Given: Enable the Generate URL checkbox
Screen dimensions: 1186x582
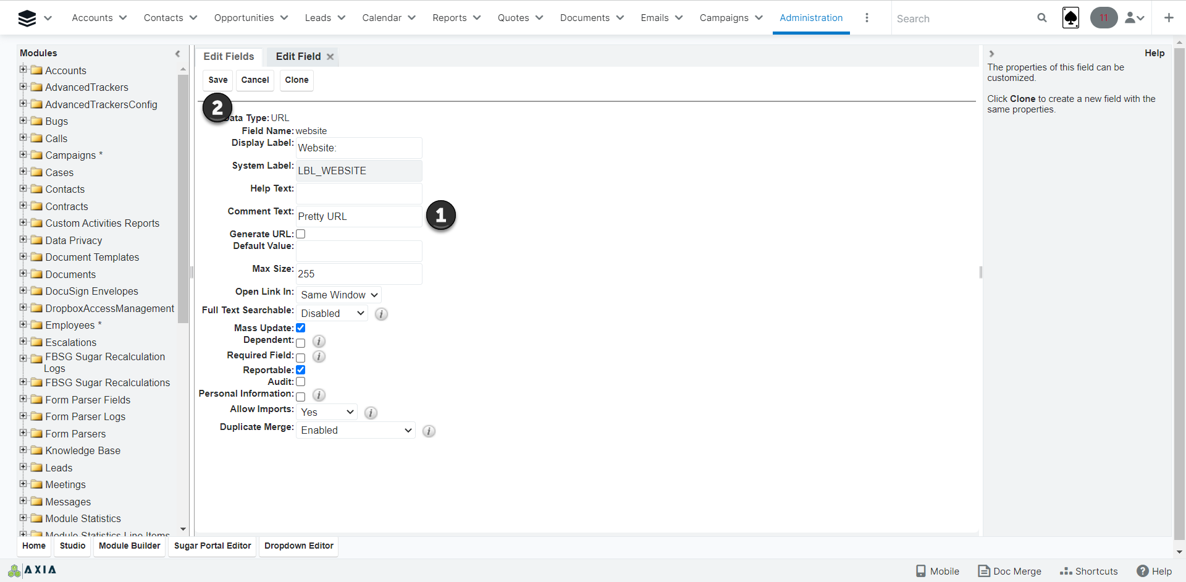Looking at the screenshot, I should pyautogui.click(x=301, y=234).
